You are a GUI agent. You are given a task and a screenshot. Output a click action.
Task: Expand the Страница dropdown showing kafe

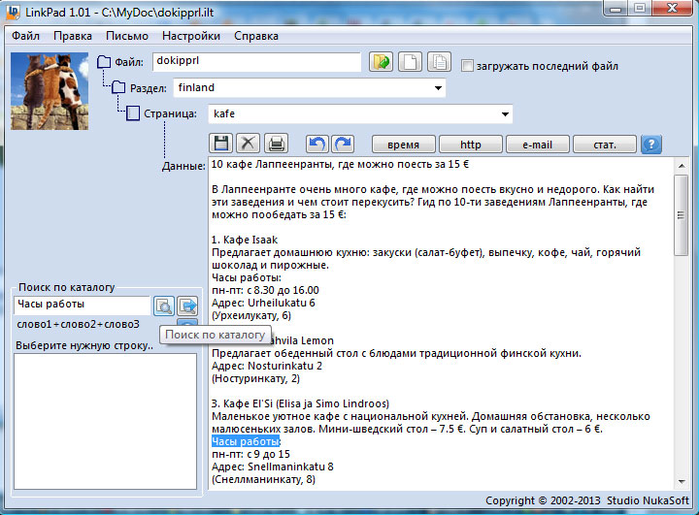pyautogui.click(x=505, y=114)
